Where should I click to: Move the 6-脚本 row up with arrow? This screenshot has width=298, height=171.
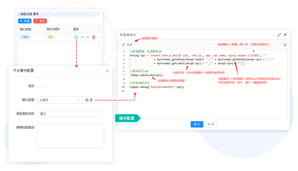pyautogui.click(x=82, y=37)
